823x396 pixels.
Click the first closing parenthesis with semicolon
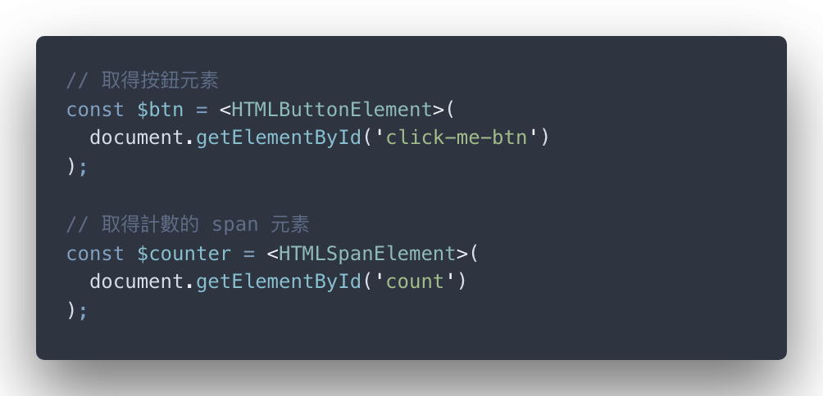(x=76, y=167)
